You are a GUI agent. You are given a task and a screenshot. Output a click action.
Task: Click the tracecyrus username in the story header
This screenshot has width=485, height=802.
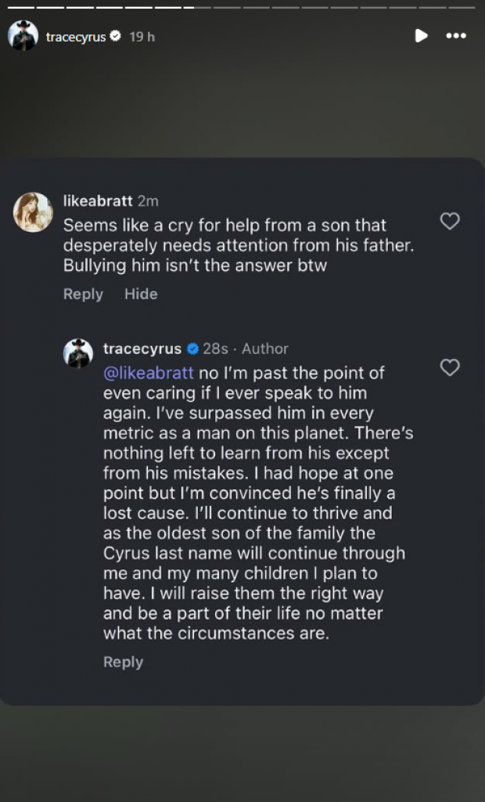pyautogui.click(x=76, y=37)
